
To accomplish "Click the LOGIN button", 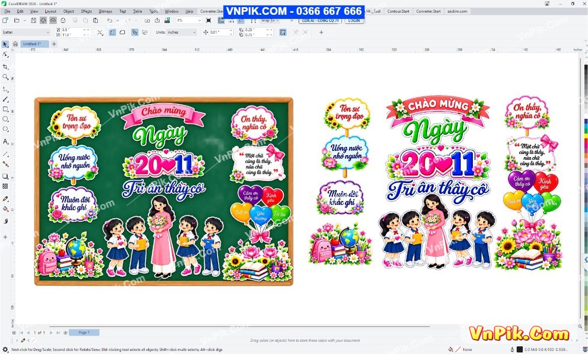I will pos(354,20).
